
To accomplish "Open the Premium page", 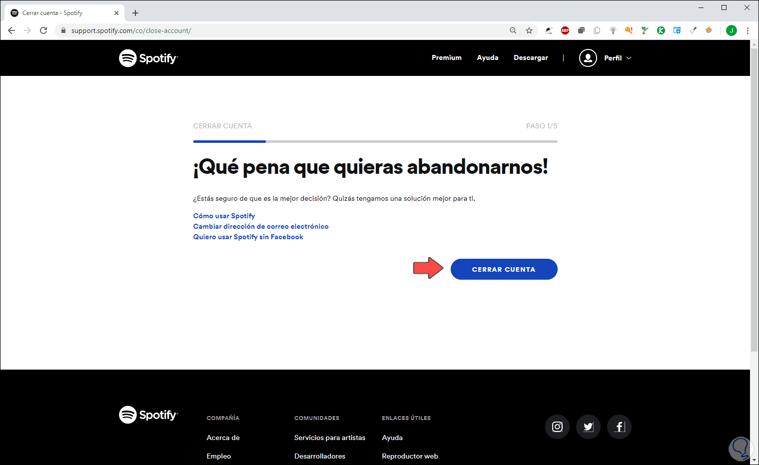I will pyautogui.click(x=447, y=58).
